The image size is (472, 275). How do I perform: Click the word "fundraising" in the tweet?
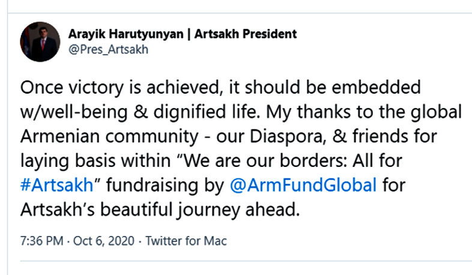point(150,184)
